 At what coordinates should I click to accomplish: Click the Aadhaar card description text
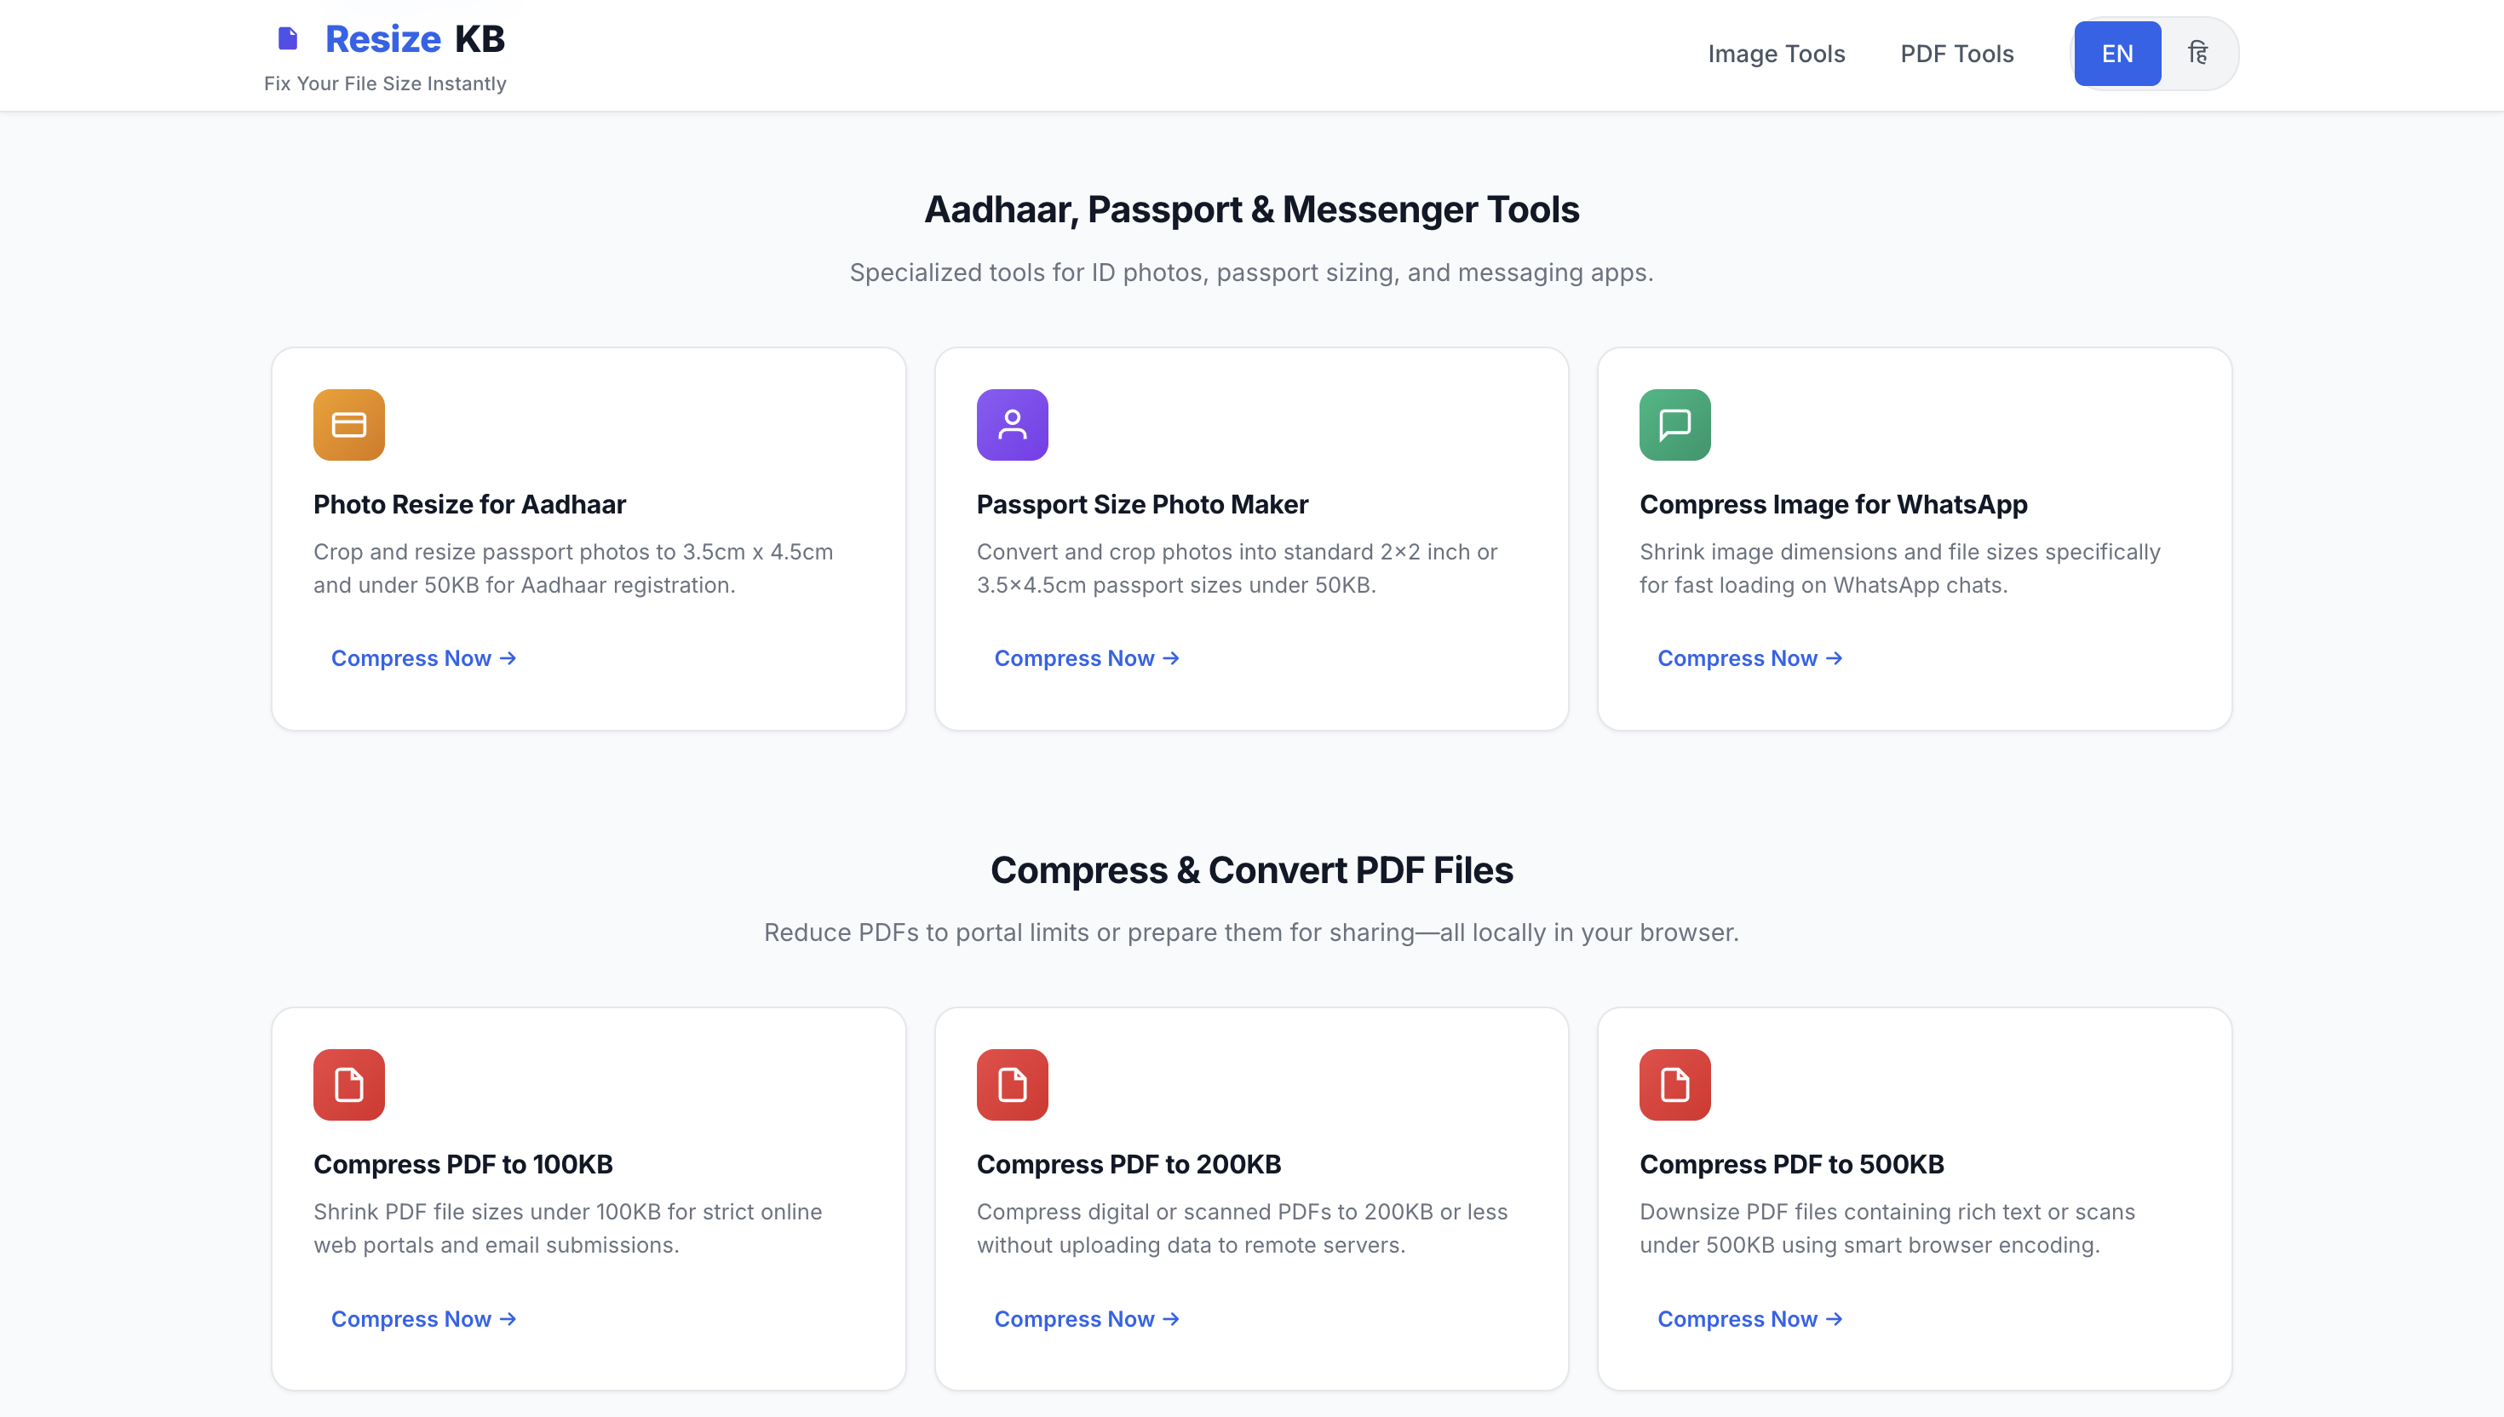573,568
